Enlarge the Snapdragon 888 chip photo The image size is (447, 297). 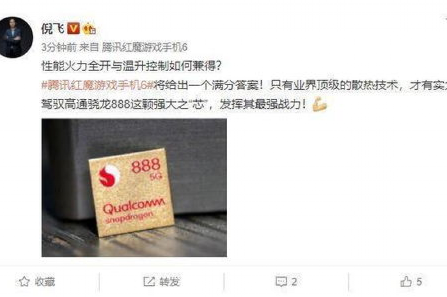pyautogui.click(x=134, y=188)
